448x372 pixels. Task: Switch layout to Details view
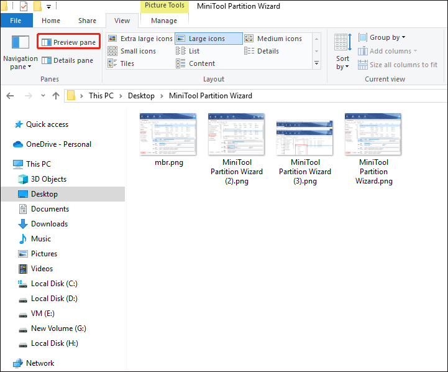[262, 51]
